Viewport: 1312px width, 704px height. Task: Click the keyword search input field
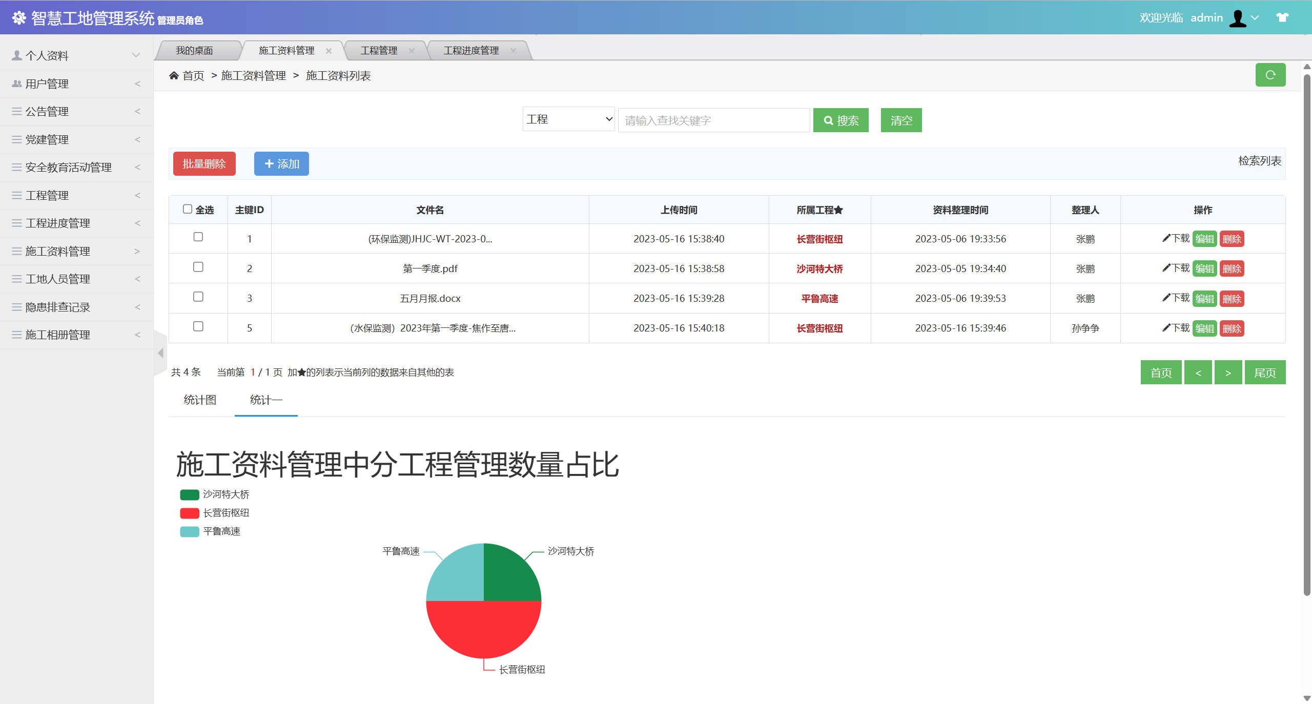tap(714, 119)
